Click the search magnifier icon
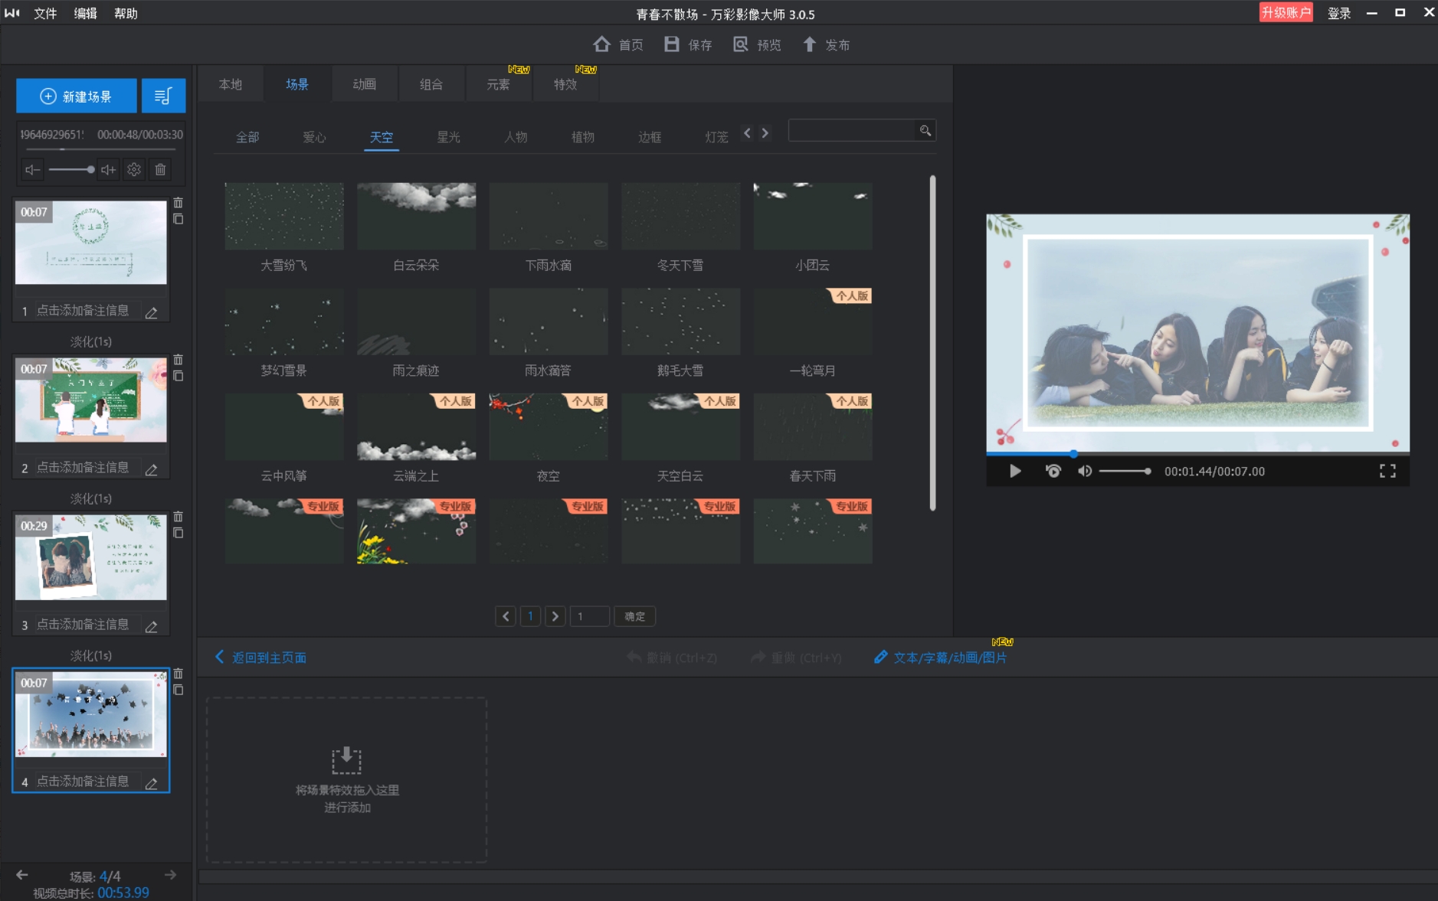This screenshot has height=901, width=1438. click(925, 131)
